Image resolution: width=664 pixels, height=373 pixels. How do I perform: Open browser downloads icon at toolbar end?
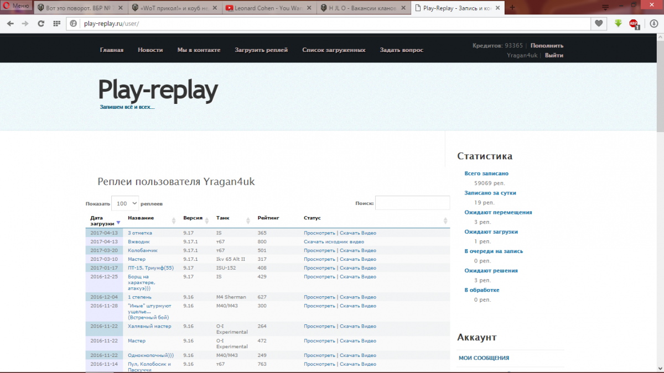tap(654, 24)
